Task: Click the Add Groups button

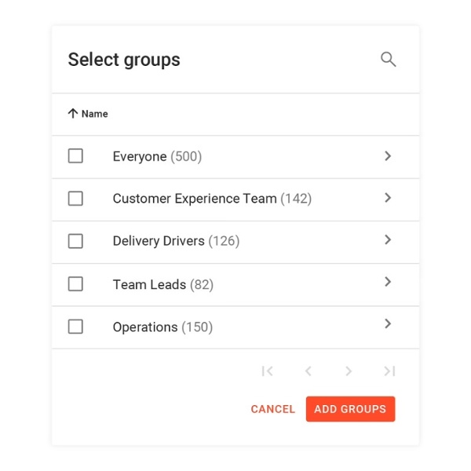Action: click(350, 409)
